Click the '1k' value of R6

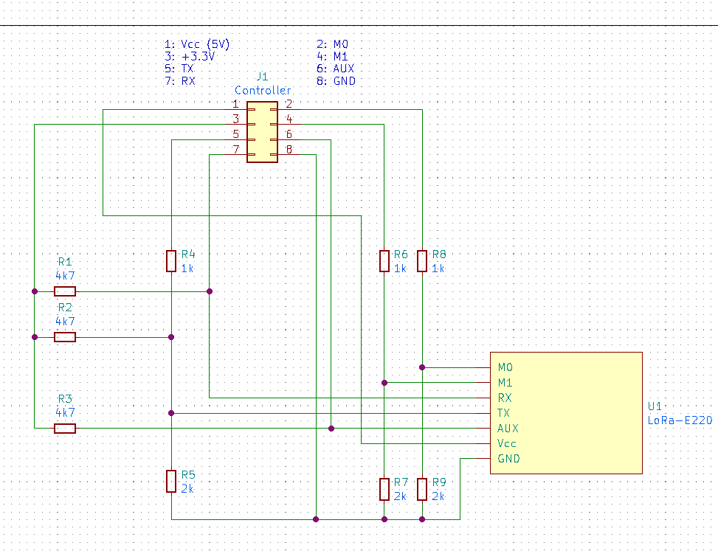[400, 268]
